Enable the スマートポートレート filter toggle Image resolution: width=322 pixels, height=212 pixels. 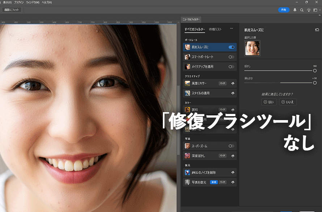click(x=231, y=56)
